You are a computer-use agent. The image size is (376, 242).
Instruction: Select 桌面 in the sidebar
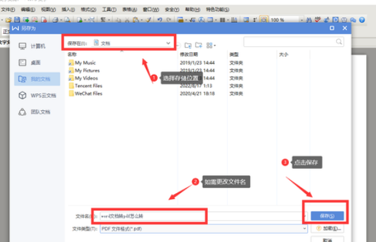(29, 63)
